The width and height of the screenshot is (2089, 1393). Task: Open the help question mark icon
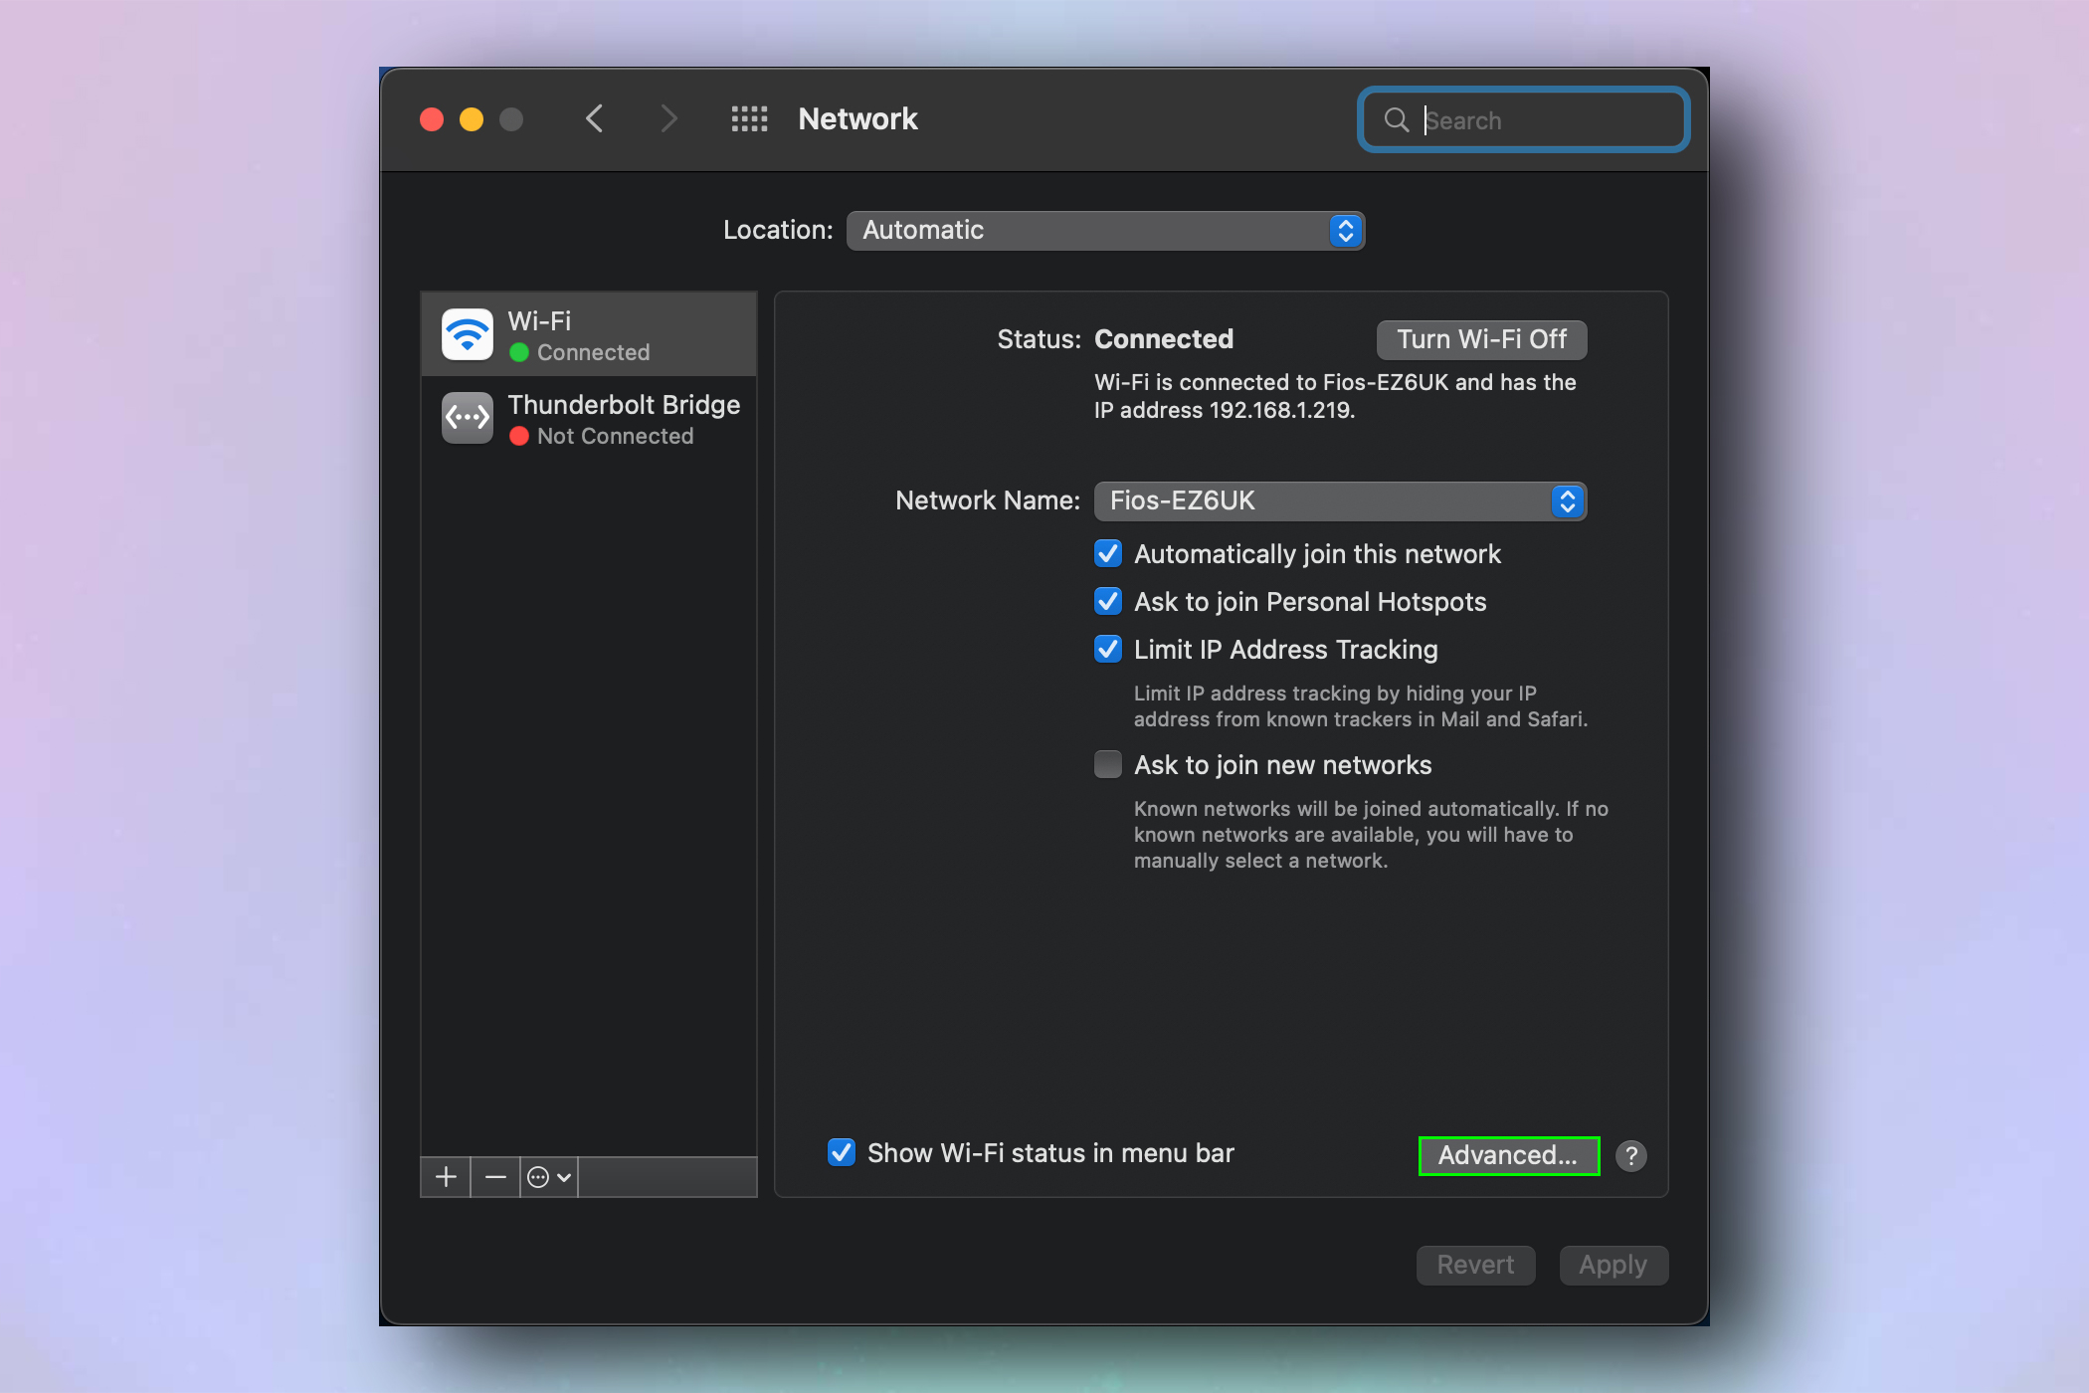[1630, 1155]
